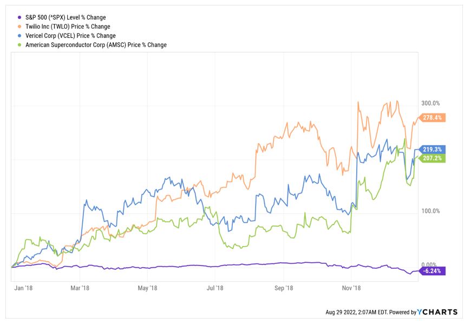Click the May '18 x-axis label
The height and width of the screenshot is (324, 471).
pyautogui.click(x=147, y=288)
